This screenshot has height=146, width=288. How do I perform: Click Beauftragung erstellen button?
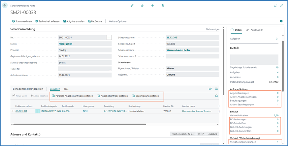[145, 96]
